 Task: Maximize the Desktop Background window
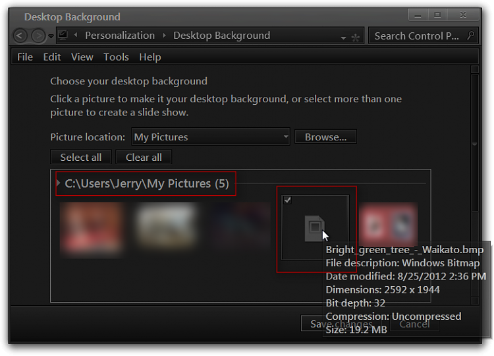click(x=437, y=15)
